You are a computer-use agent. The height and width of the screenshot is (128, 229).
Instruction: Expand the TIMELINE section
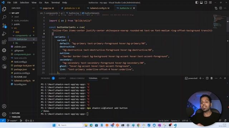click(x=16, y=117)
